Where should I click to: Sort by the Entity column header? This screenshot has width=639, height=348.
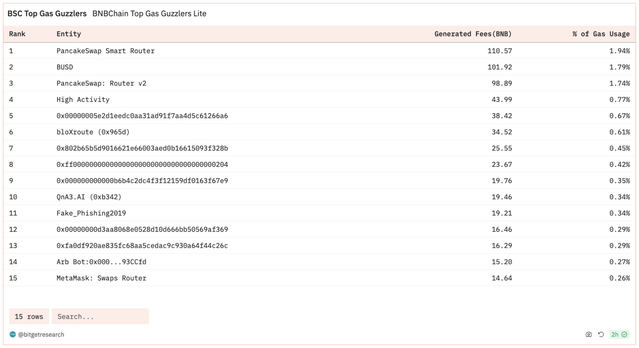69,34
